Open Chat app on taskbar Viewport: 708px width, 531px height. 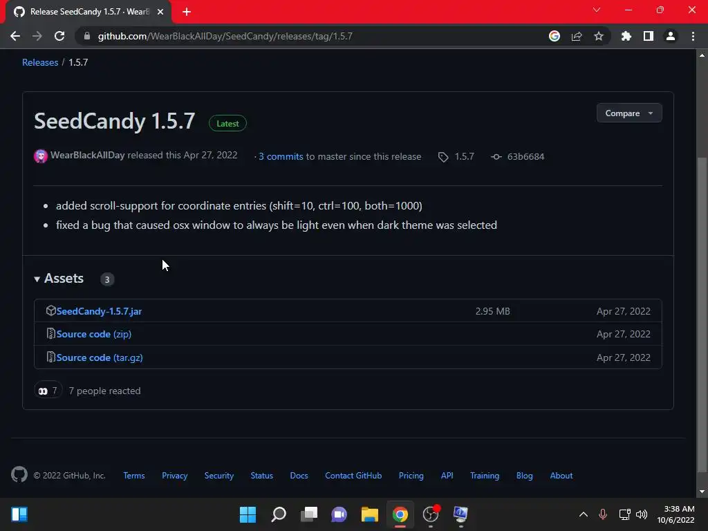[x=339, y=514]
